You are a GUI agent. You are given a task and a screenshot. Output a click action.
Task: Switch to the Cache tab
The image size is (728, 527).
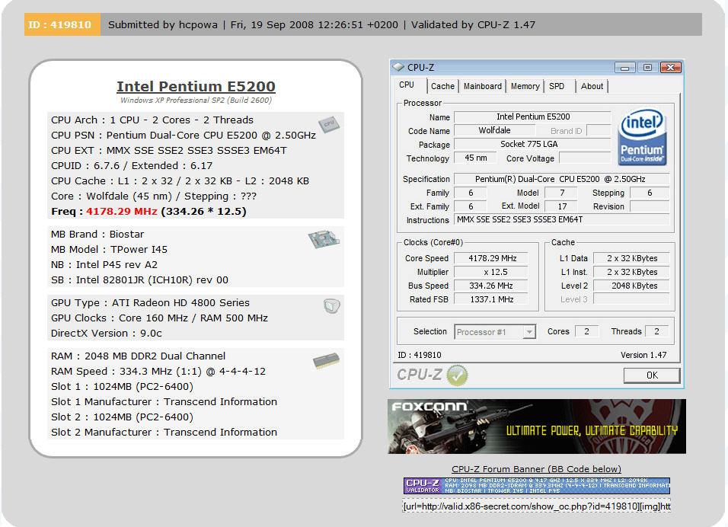coord(442,86)
